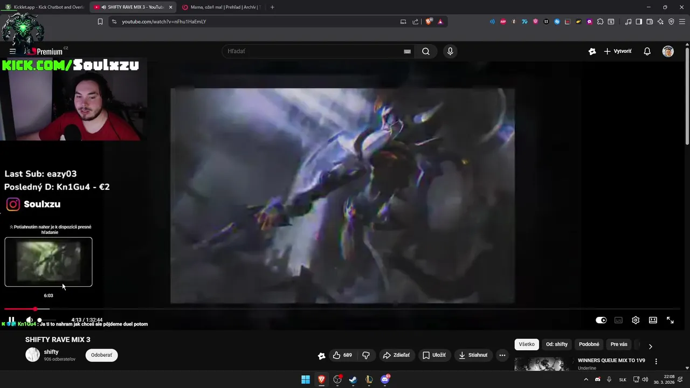Select the Všetko filter chip
This screenshot has width=690, height=388.
pos(527,344)
